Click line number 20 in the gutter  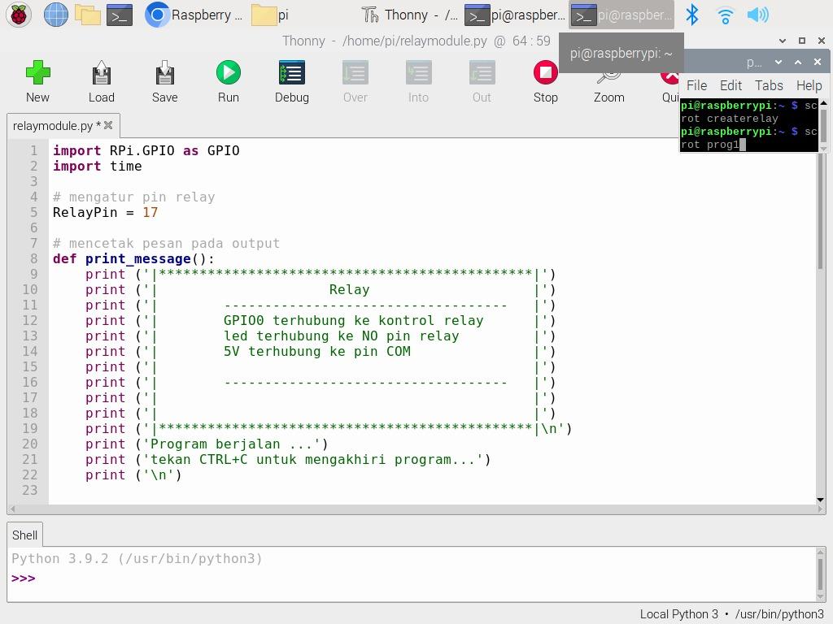click(30, 444)
